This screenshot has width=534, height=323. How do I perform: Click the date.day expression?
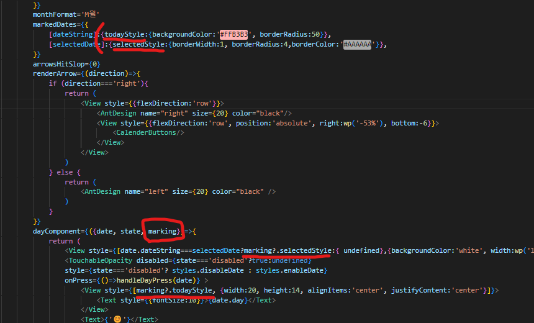[228, 300]
